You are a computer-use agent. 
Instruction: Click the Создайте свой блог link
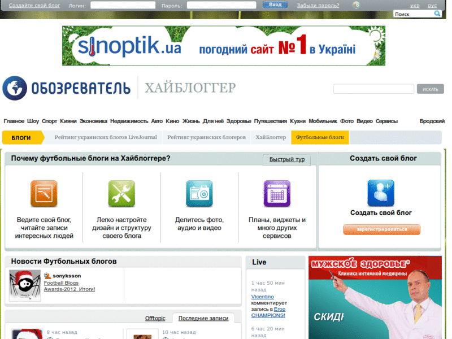pos(34,6)
